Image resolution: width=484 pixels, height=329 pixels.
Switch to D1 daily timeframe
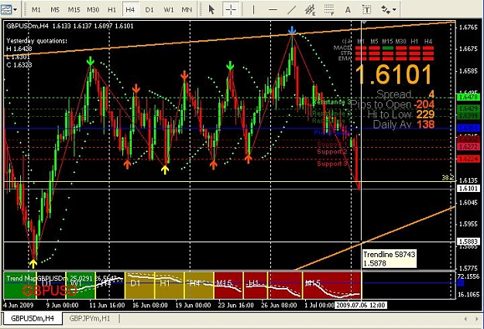point(149,10)
